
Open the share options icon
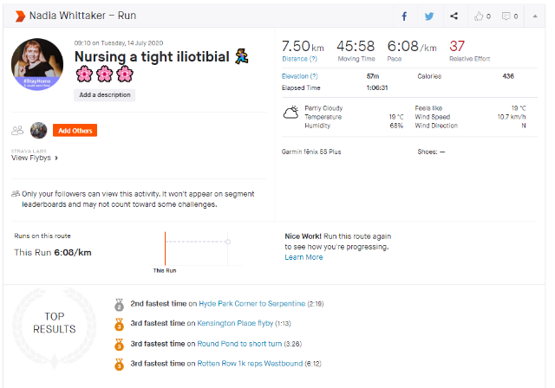(x=454, y=16)
